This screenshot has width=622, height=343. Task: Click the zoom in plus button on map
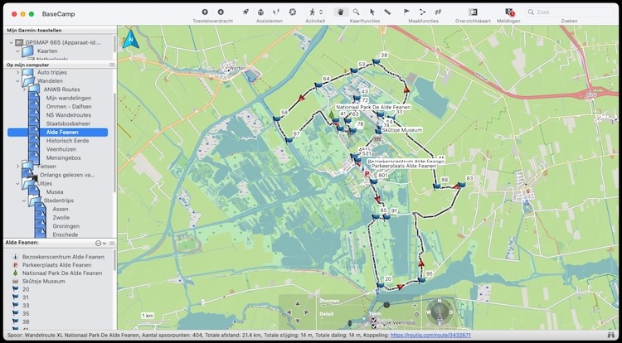click(x=415, y=306)
